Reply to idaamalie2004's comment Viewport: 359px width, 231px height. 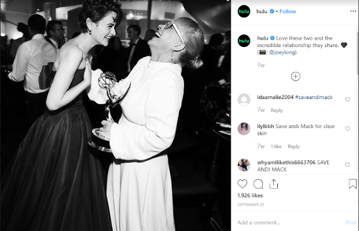[276, 110]
